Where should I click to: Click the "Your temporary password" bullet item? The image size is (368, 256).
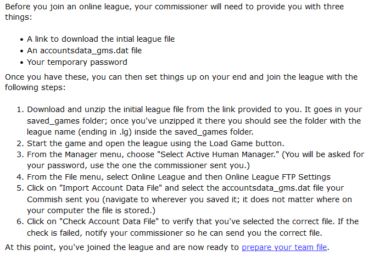77,62
